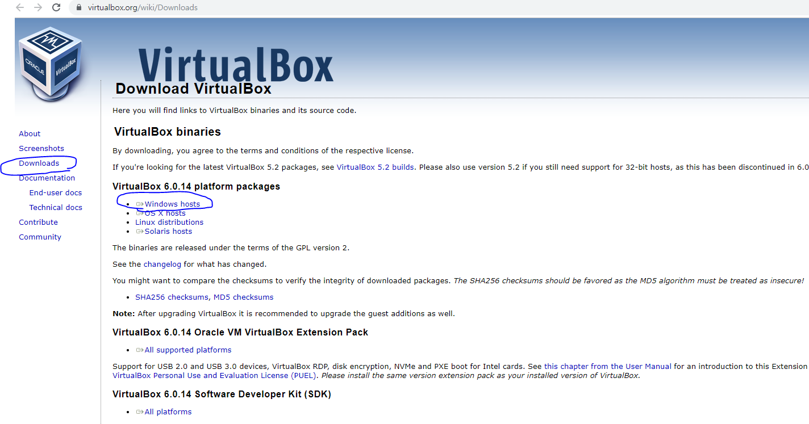Click the VirtualBox cube logo
Screen dimensions: 809x424
pos(51,65)
